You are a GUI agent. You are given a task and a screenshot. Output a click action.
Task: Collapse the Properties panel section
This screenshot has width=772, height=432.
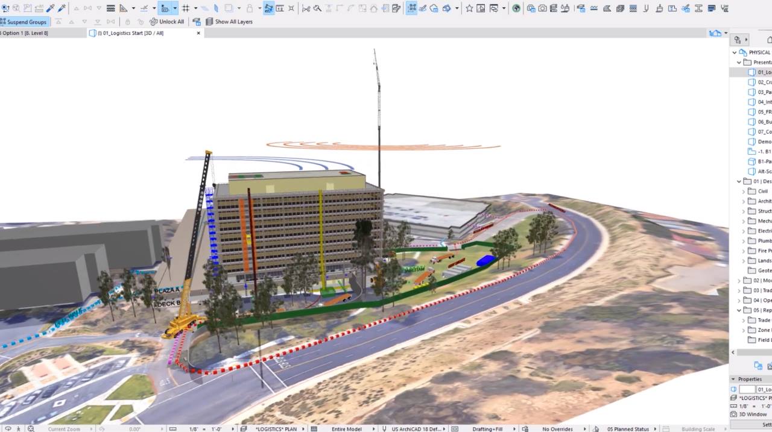point(733,379)
